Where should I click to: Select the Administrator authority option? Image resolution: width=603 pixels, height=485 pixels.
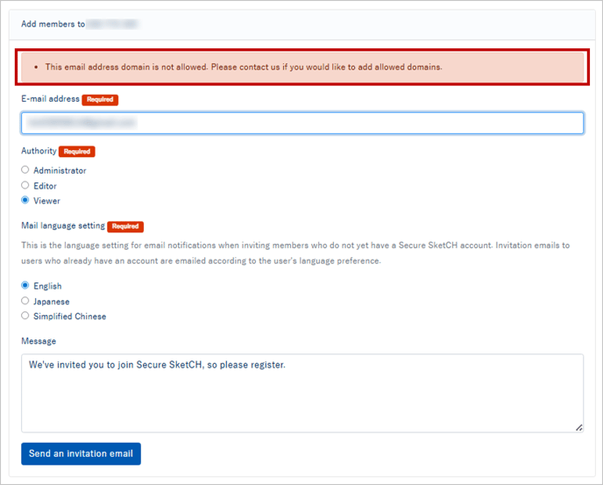click(25, 170)
